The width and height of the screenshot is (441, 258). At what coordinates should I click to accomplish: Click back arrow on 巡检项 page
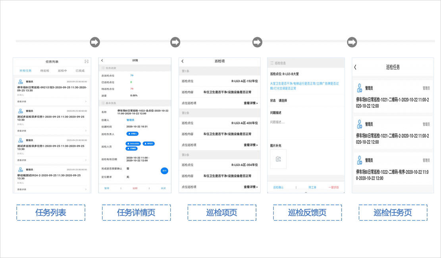point(183,61)
